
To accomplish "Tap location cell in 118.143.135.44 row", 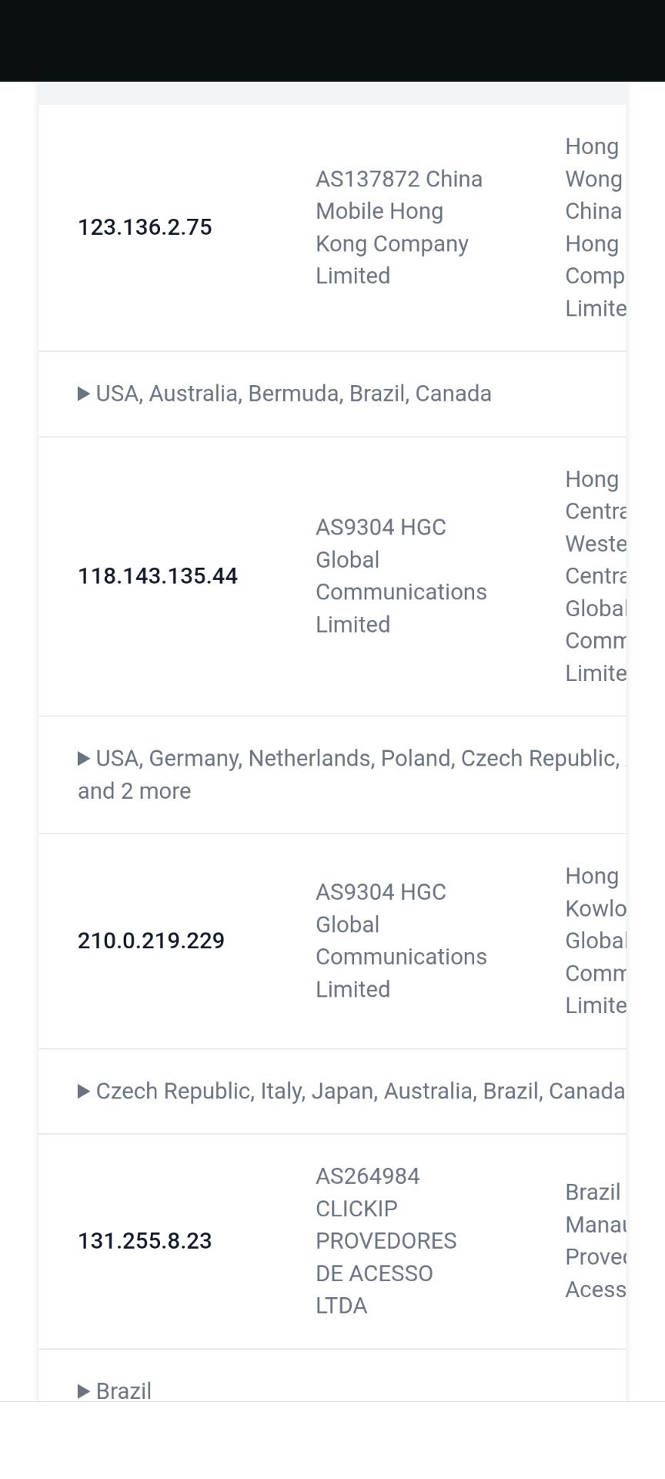I will 594,575.
